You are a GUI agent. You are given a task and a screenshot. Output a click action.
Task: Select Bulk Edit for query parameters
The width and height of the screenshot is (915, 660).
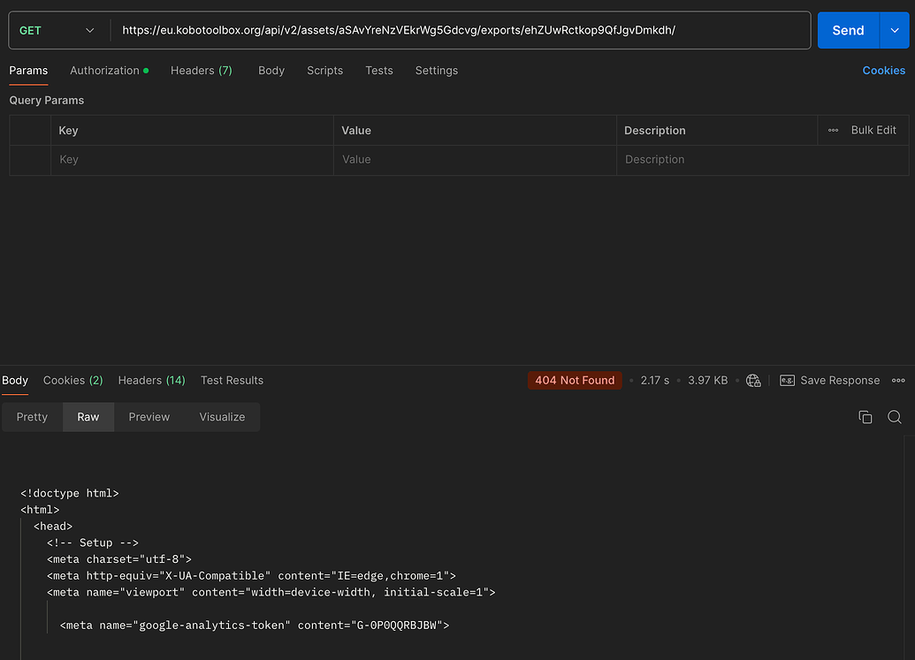873,130
